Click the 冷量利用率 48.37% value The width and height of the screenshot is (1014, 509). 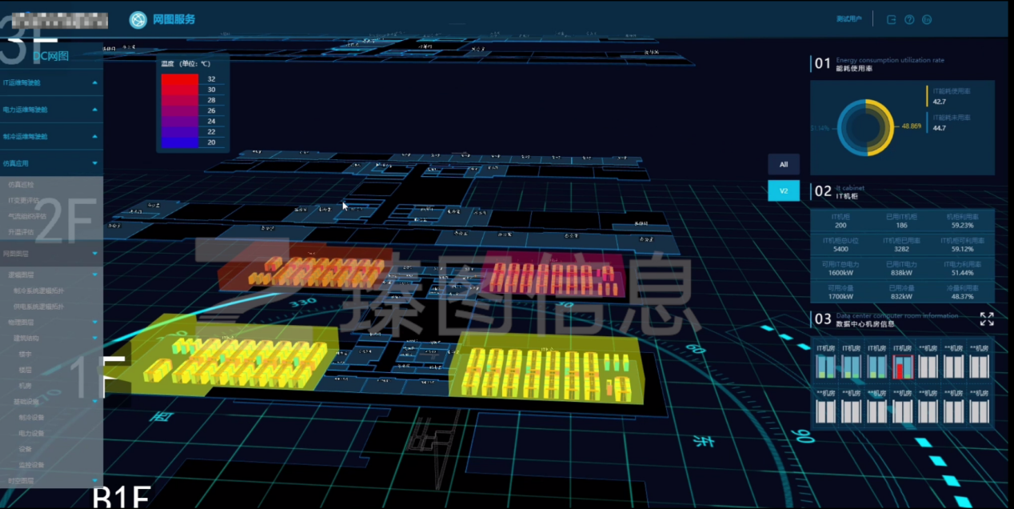pyautogui.click(x=962, y=296)
